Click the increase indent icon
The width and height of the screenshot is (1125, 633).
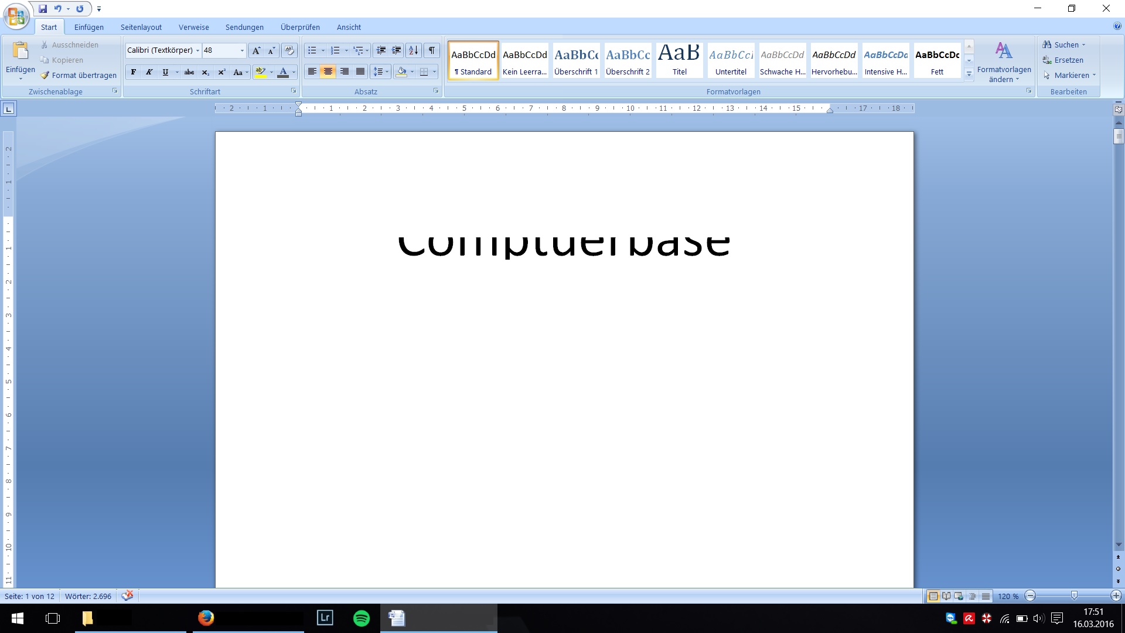point(397,50)
